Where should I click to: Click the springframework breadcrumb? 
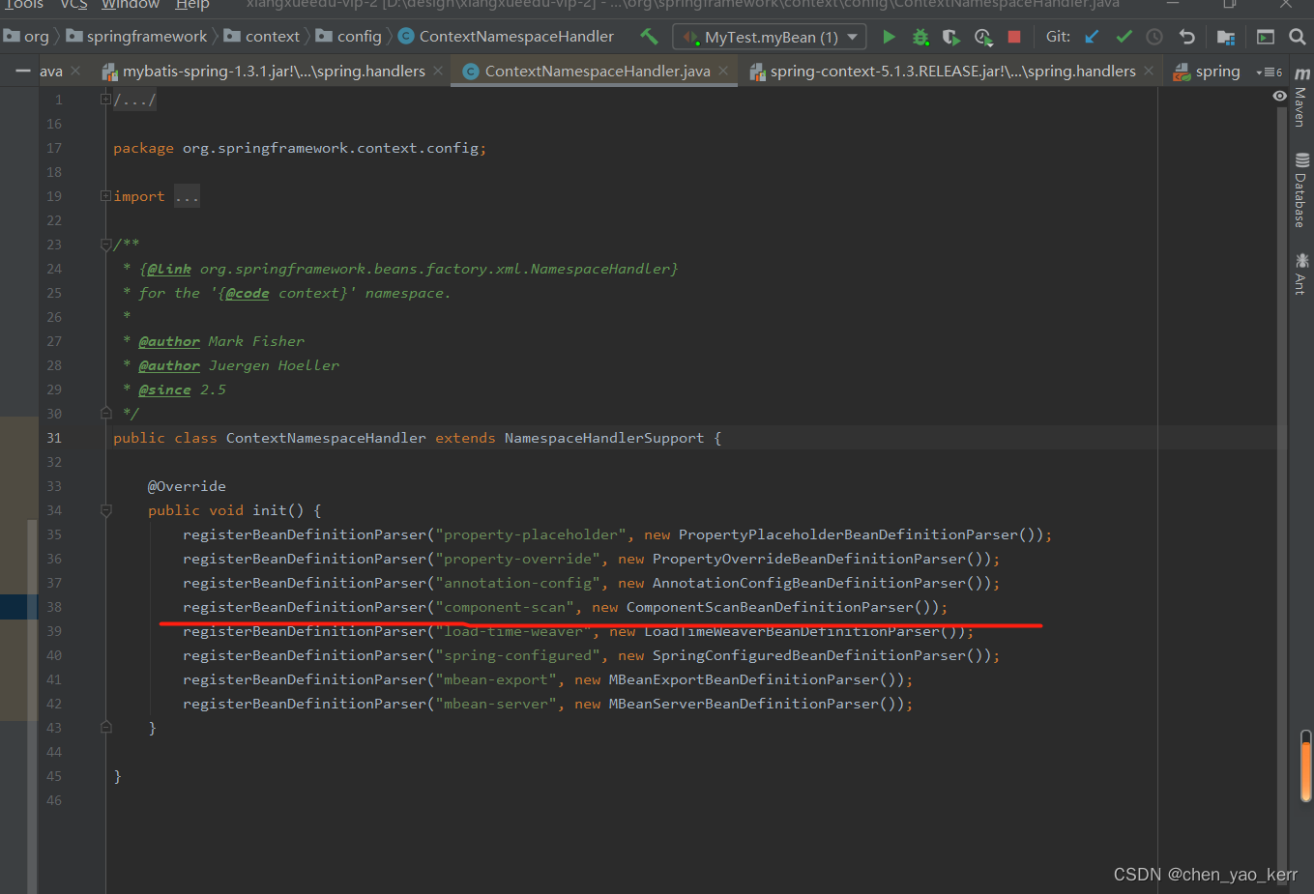(136, 37)
